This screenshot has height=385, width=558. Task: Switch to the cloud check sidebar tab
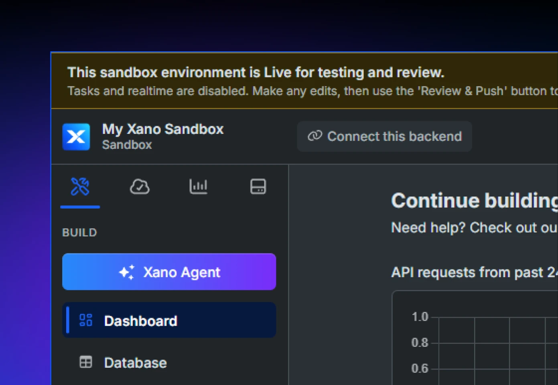click(x=140, y=186)
